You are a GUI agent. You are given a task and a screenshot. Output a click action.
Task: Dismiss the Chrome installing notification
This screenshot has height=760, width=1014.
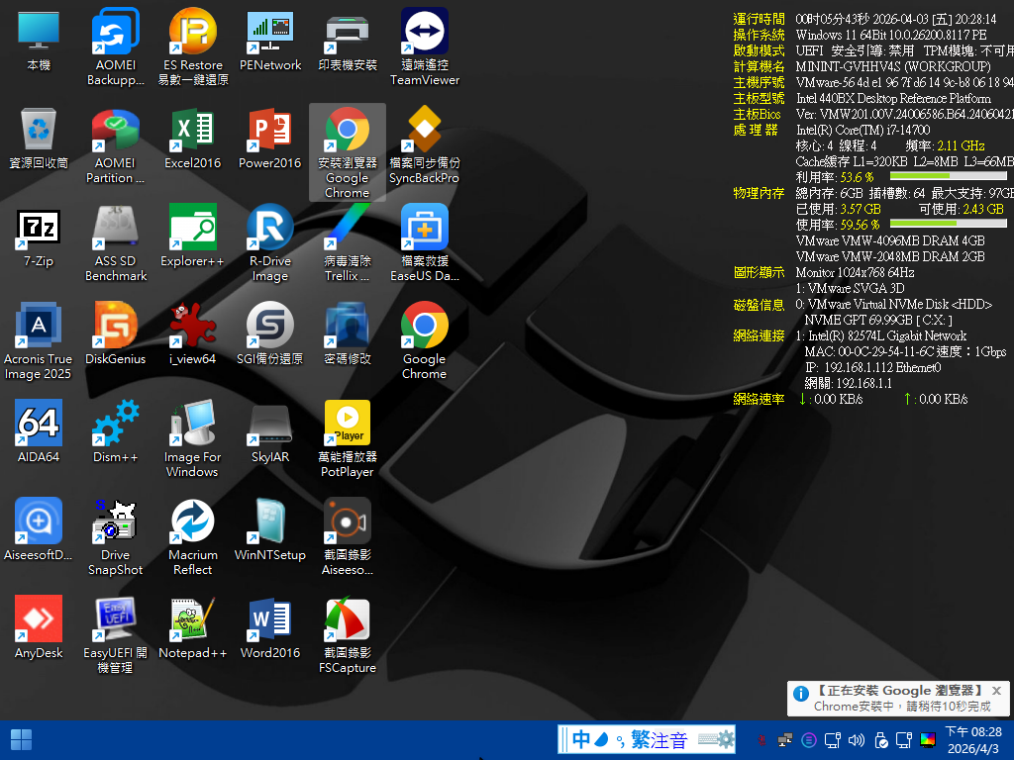click(996, 691)
